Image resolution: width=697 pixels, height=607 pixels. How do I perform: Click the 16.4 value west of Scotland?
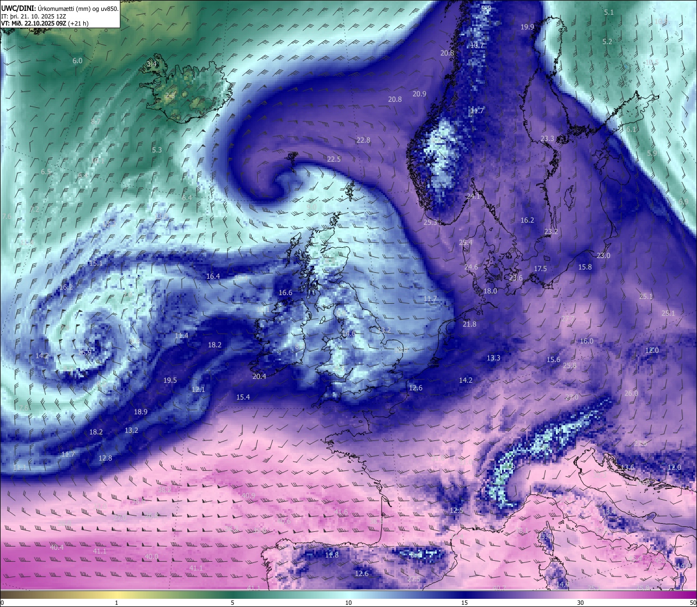(x=213, y=277)
